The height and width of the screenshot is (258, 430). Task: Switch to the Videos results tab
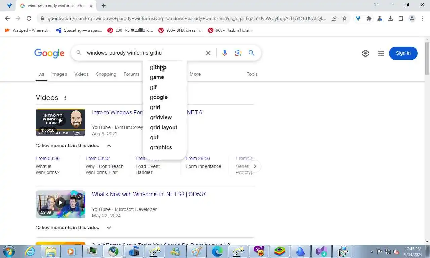(81, 74)
